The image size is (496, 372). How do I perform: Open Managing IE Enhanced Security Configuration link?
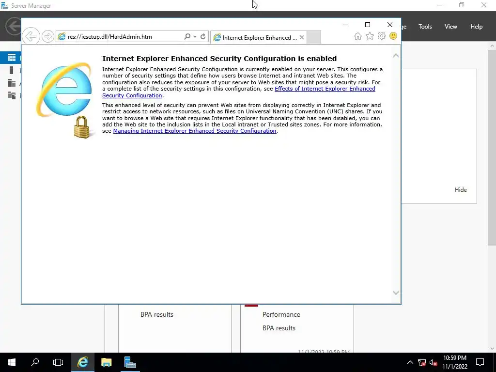tap(195, 131)
